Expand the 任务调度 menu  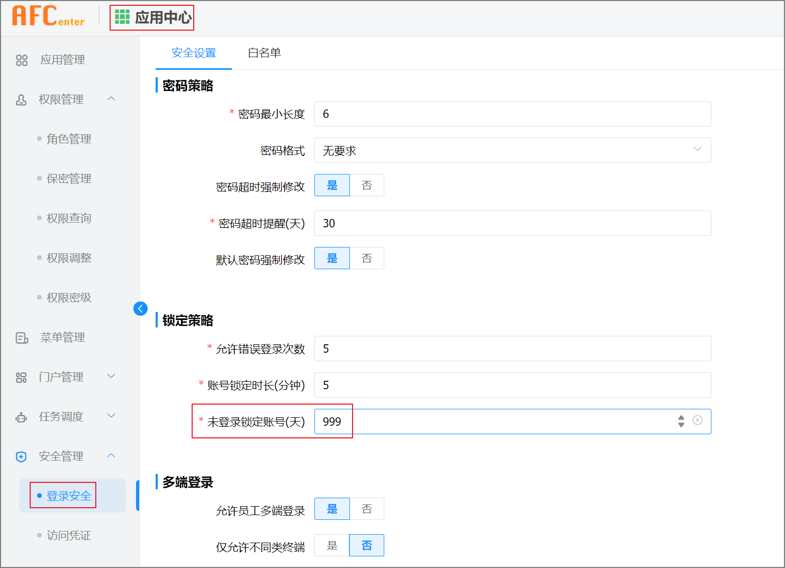point(111,416)
